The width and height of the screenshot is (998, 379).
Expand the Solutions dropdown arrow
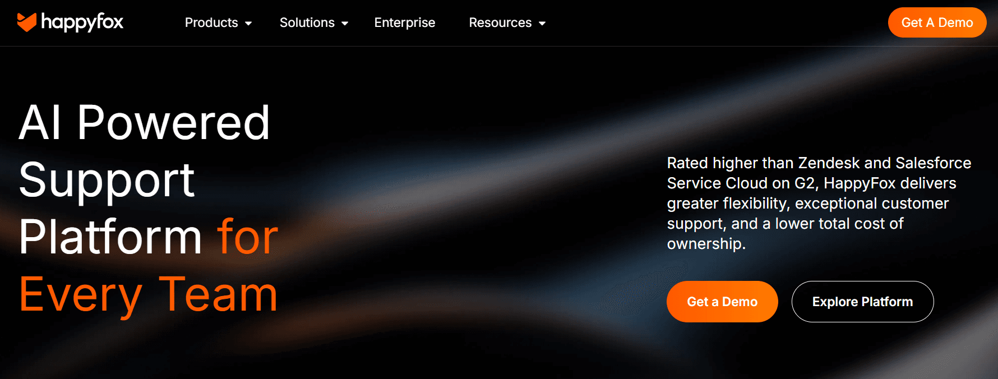coord(345,23)
